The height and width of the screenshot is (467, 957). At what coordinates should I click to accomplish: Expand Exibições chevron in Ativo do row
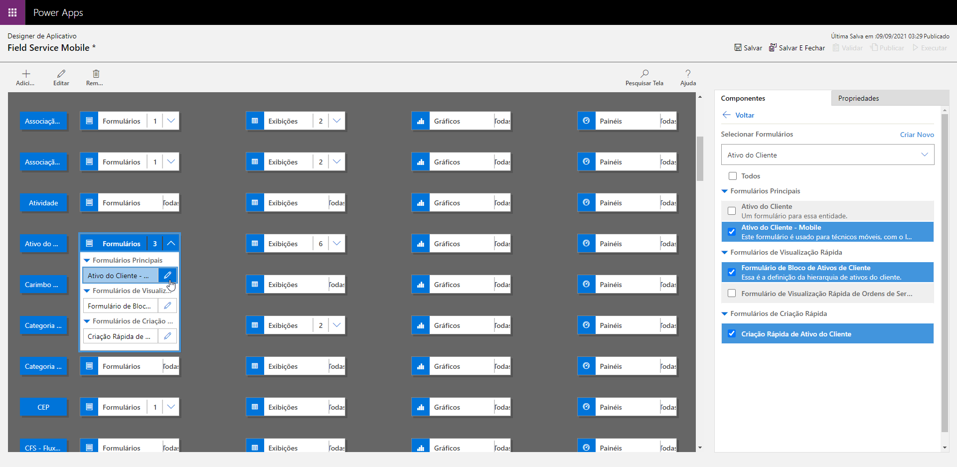pos(337,244)
